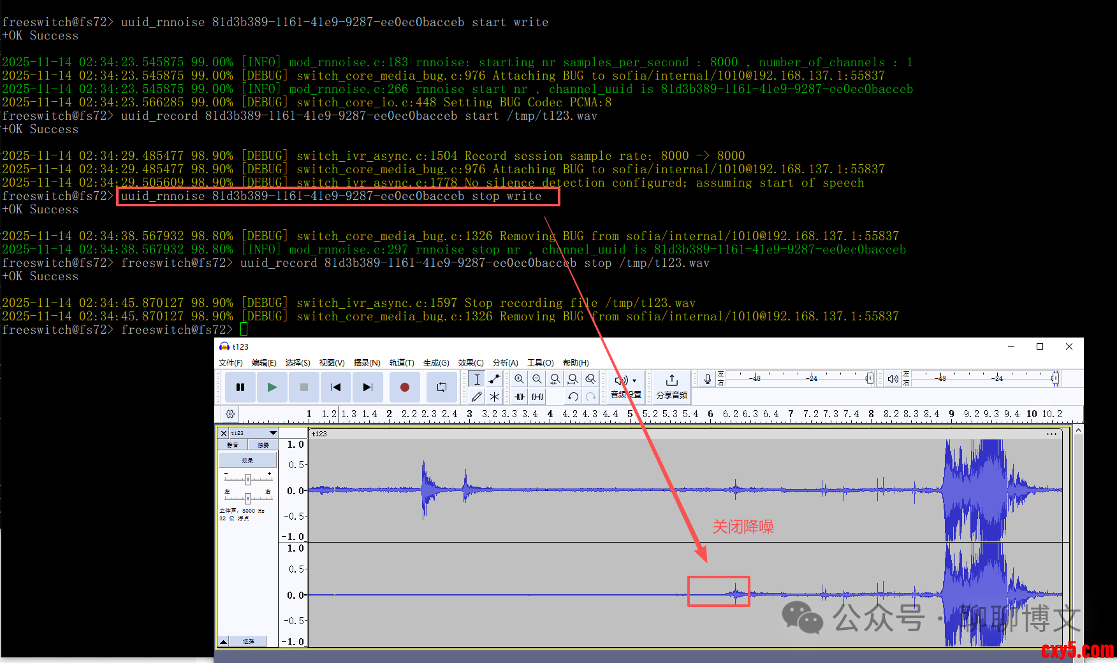Collapse the track using bottom triangle button
Viewport: 1117px width, 663px height.
(223, 641)
